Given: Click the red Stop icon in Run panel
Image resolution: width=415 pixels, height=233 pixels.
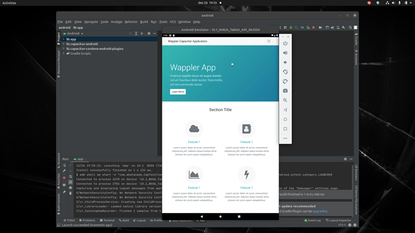Looking at the screenshot, I should point(64,178).
